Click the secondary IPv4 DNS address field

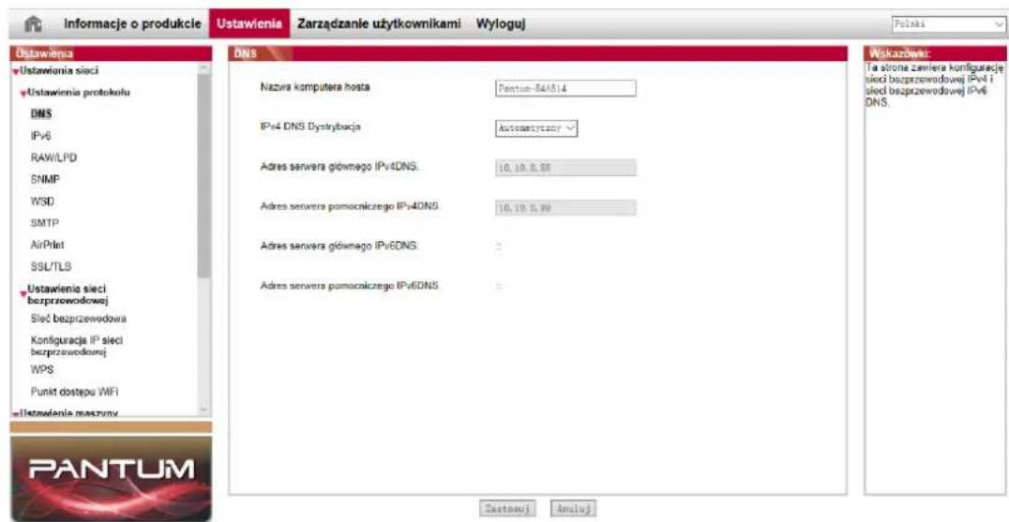[565, 208]
